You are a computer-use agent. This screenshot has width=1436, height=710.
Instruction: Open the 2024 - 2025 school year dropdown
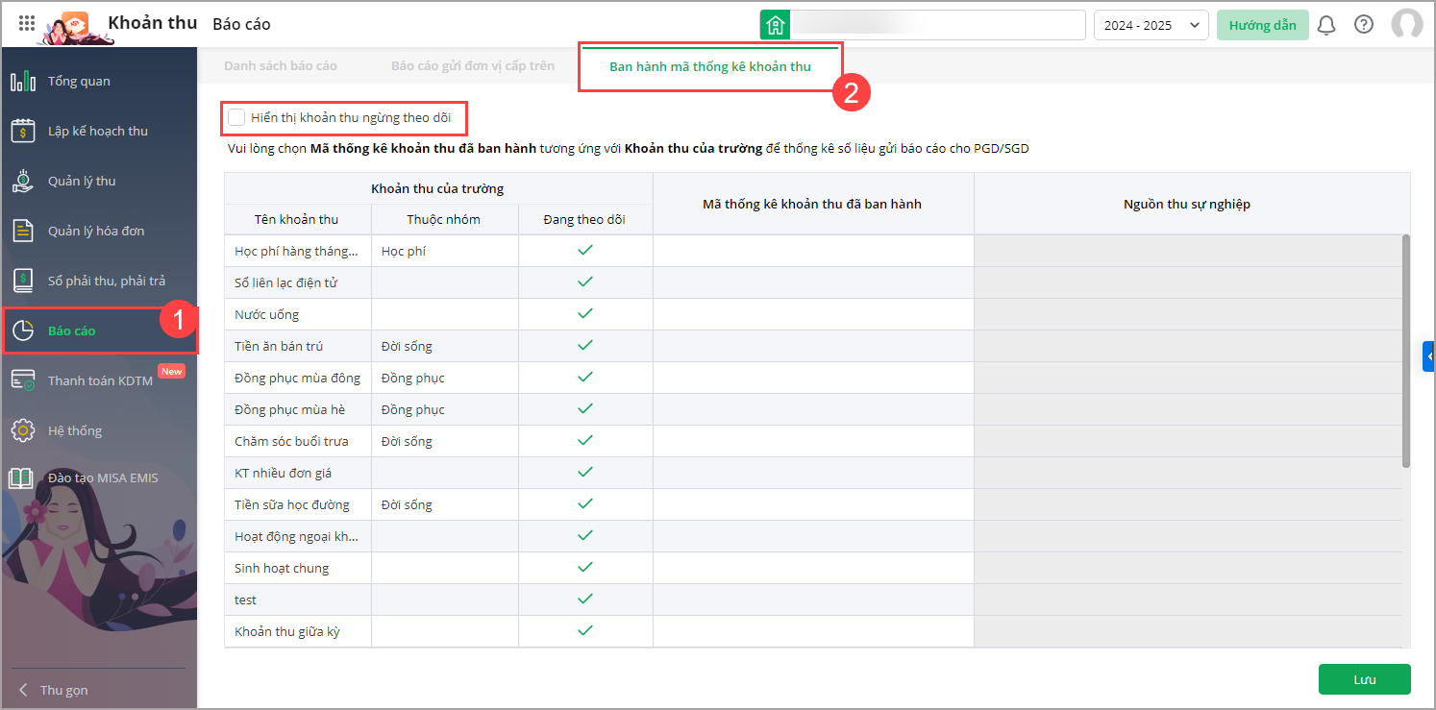1151,25
